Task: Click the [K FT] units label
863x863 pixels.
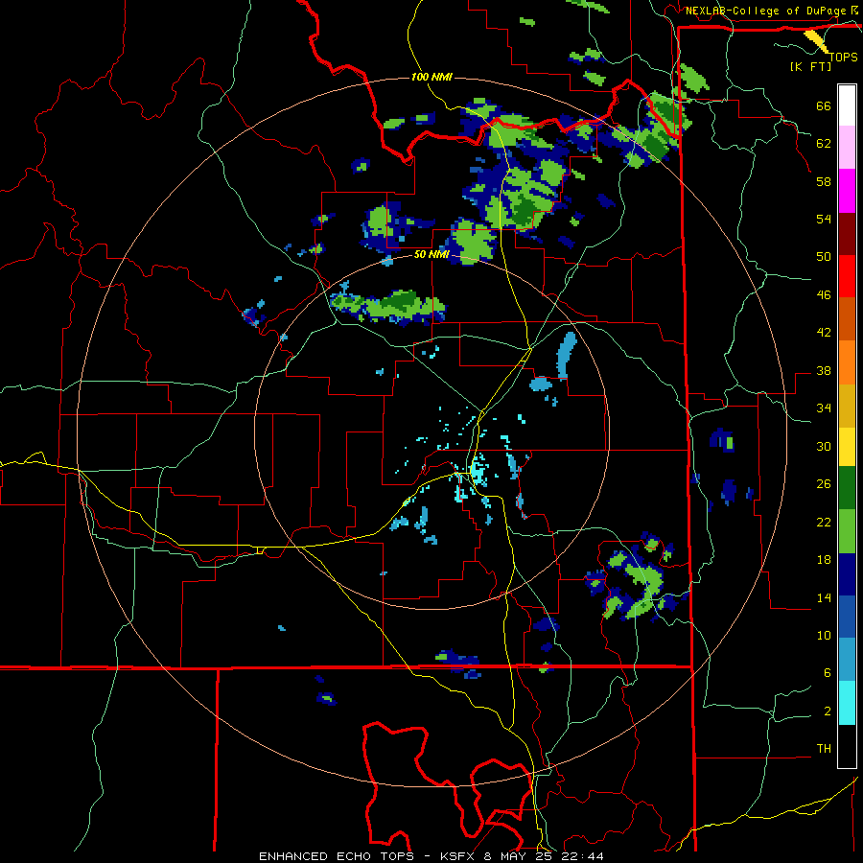Action: tap(810, 67)
